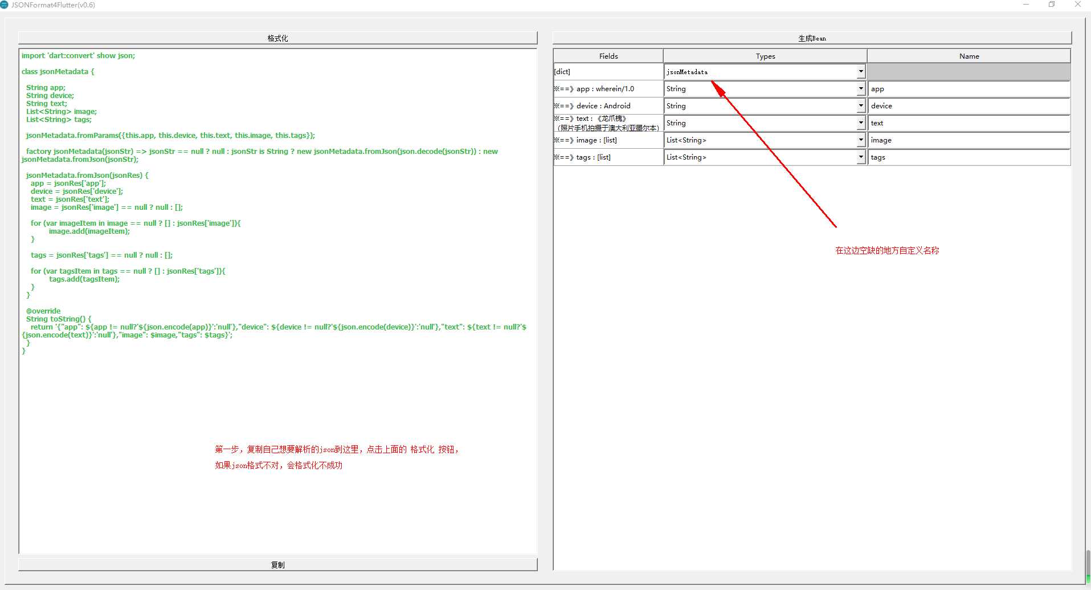Screen dimensions: 1091x590
Task: Click the Types column header
Action: pyautogui.click(x=765, y=56)
